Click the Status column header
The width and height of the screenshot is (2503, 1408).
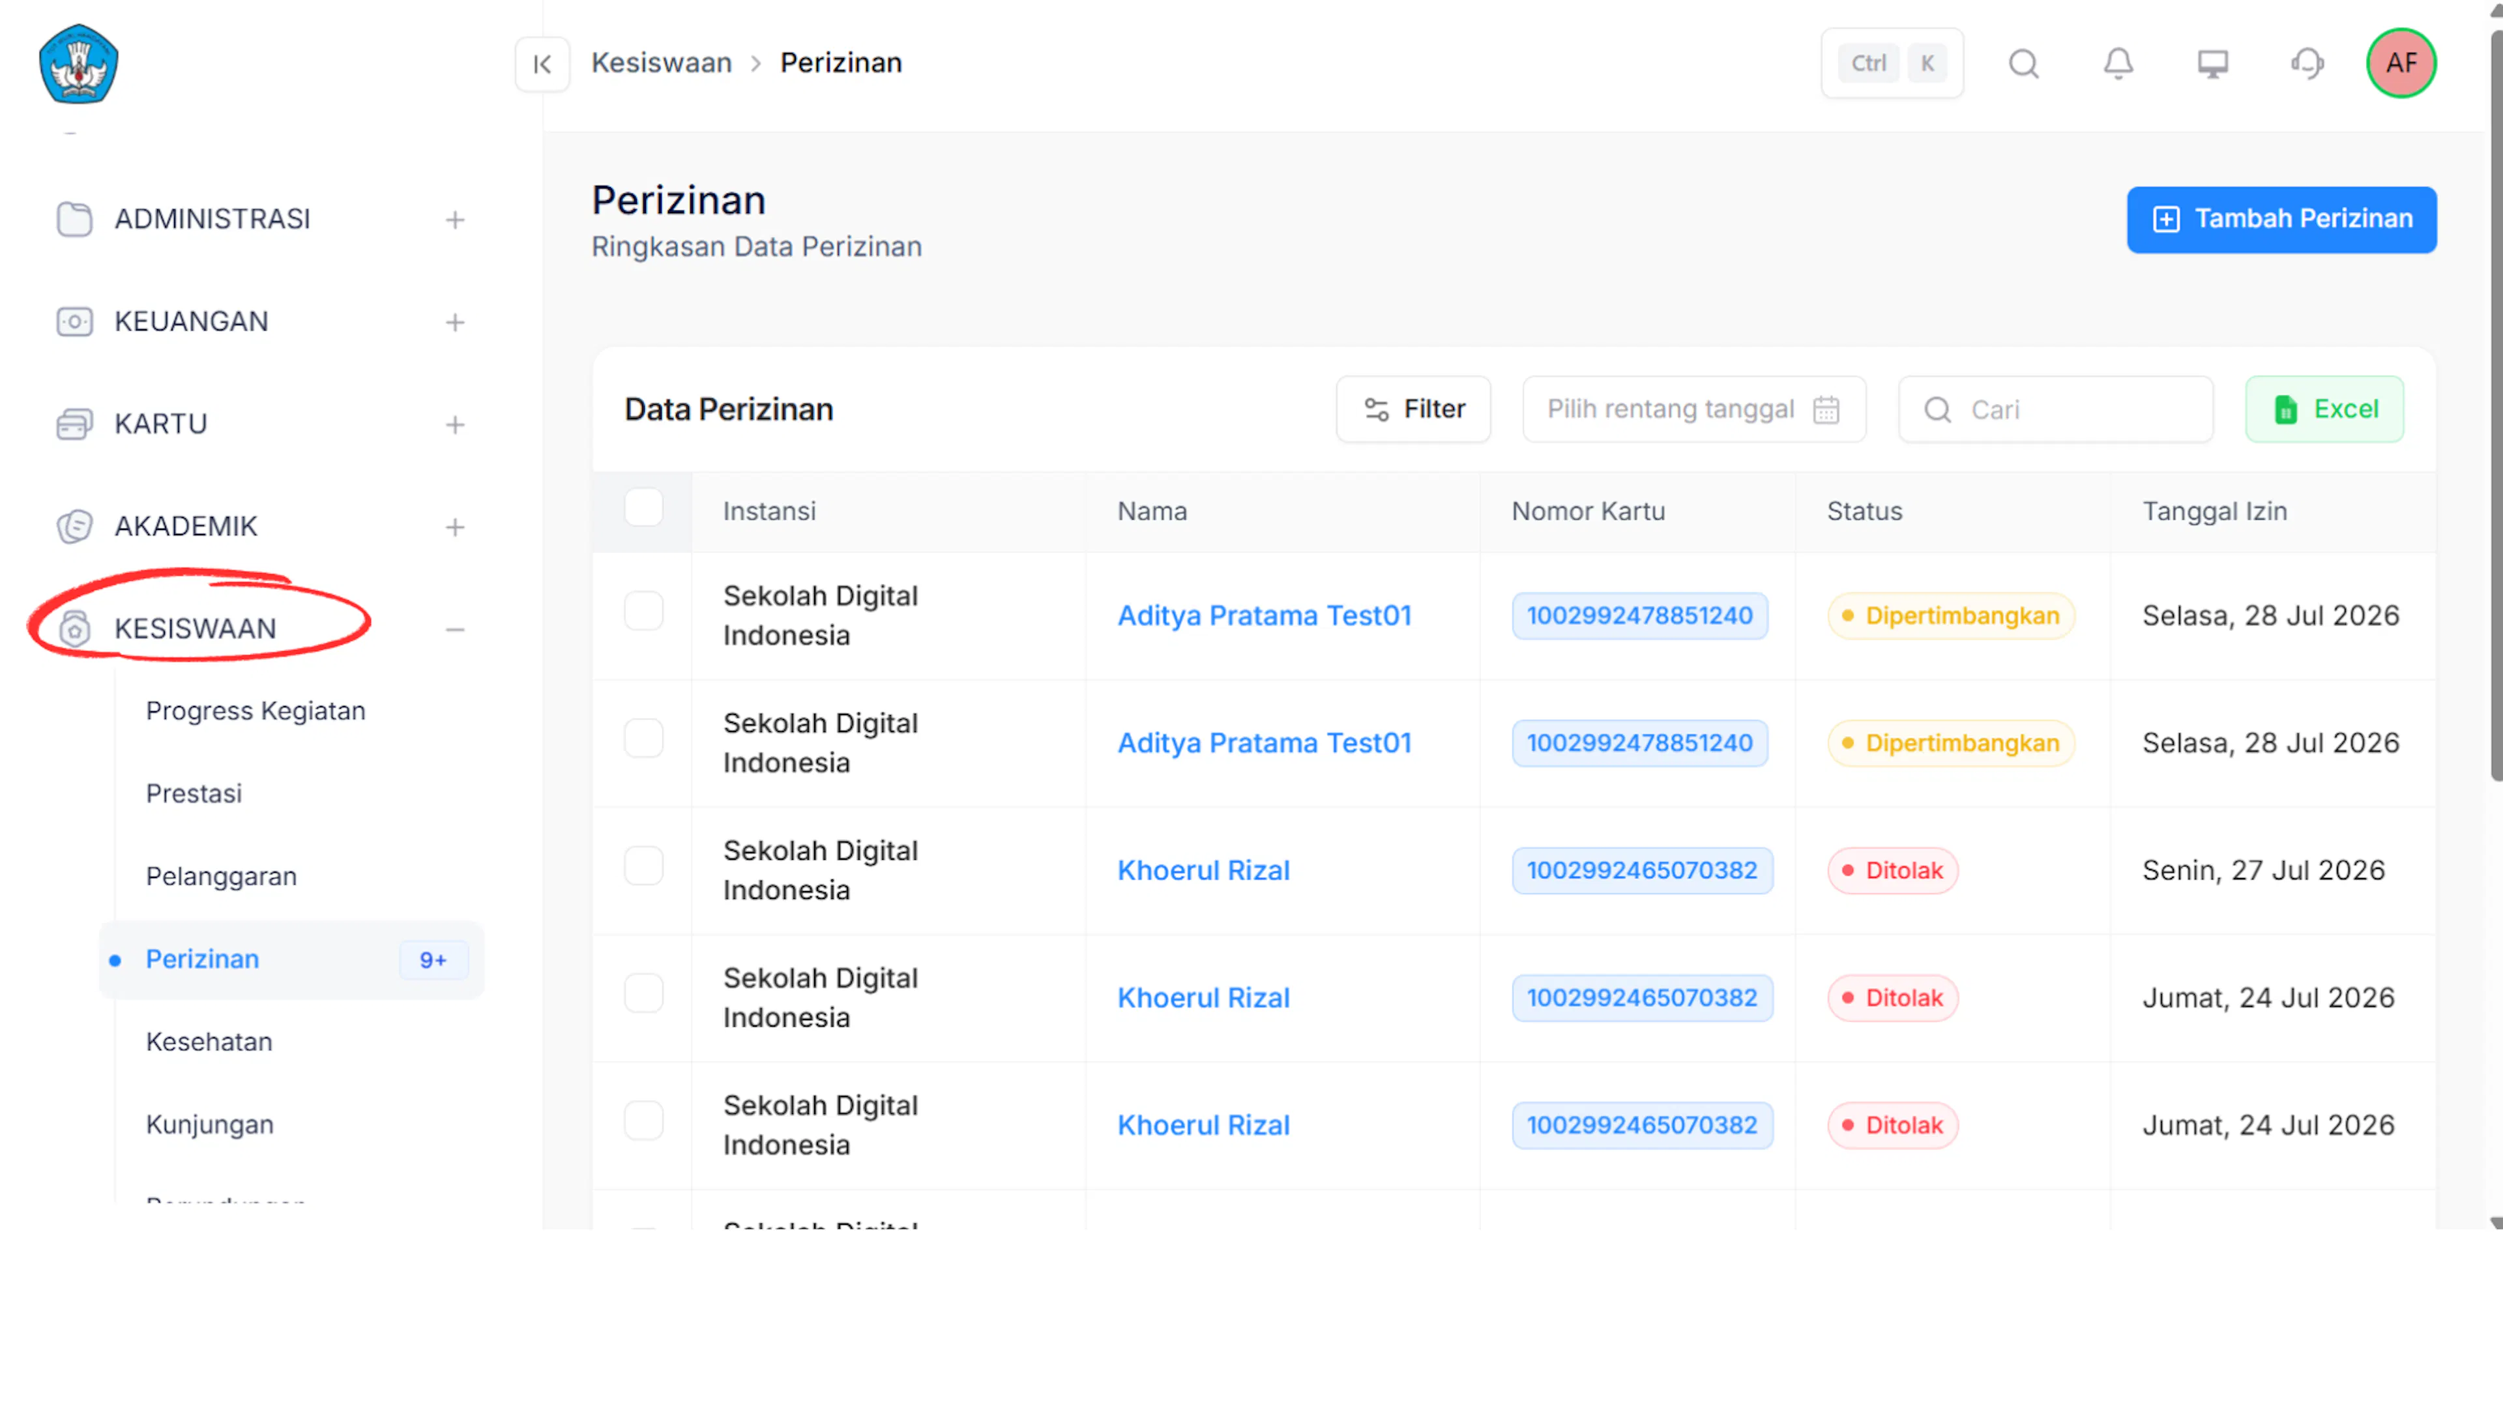click(1865, 512)
